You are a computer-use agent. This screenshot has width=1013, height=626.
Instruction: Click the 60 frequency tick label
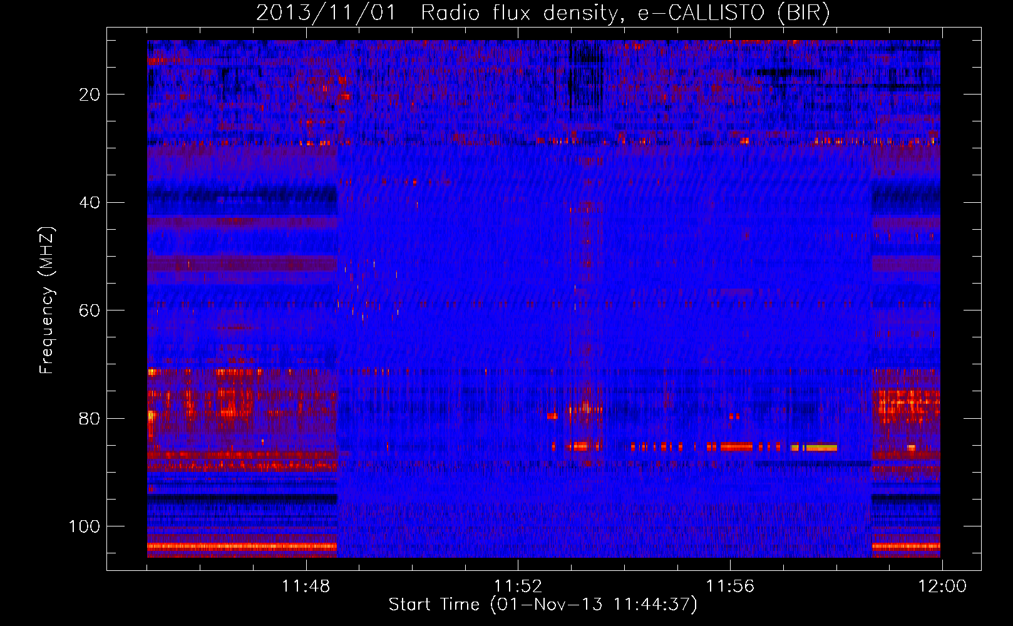(90, 310)
